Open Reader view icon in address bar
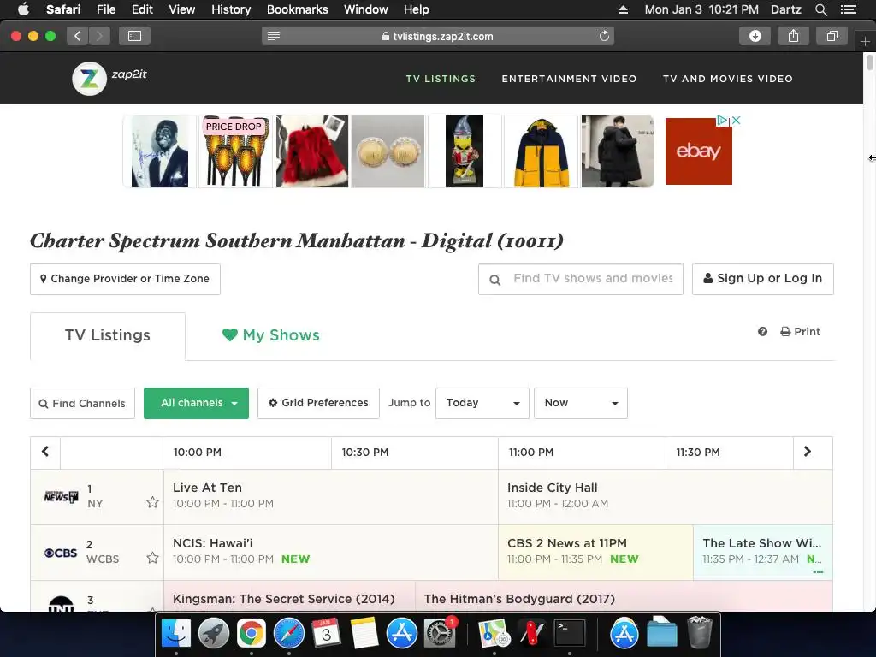 point(273,36)
